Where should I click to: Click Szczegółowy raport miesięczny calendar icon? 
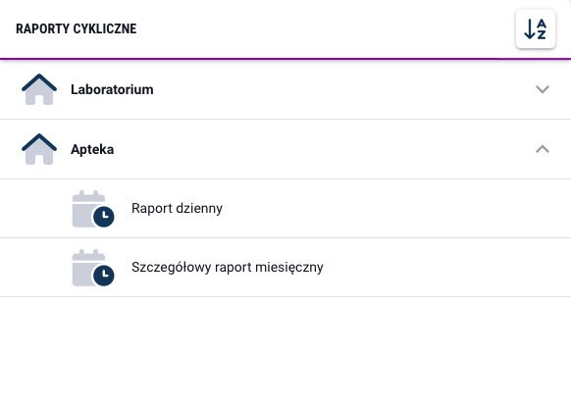coord(93,268)
